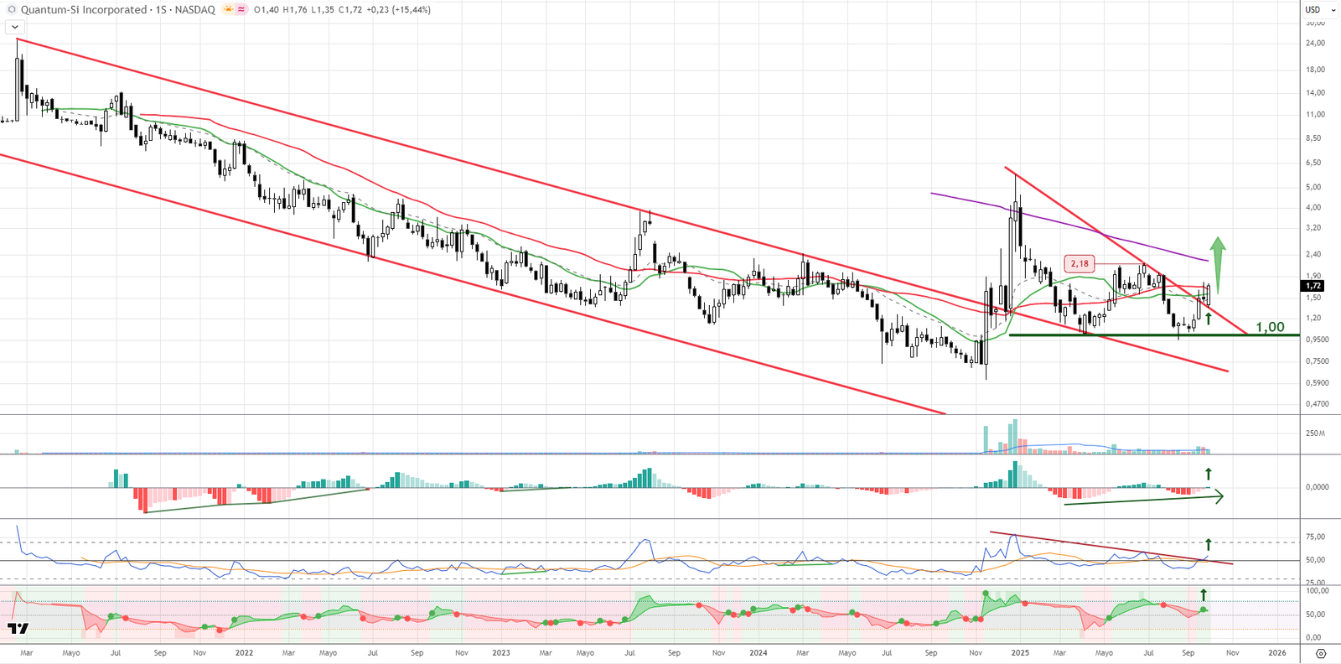Click the 1,72 current price tag on the axis
This screenshot has height=664, width=1341.
(x=1313, y=286)
